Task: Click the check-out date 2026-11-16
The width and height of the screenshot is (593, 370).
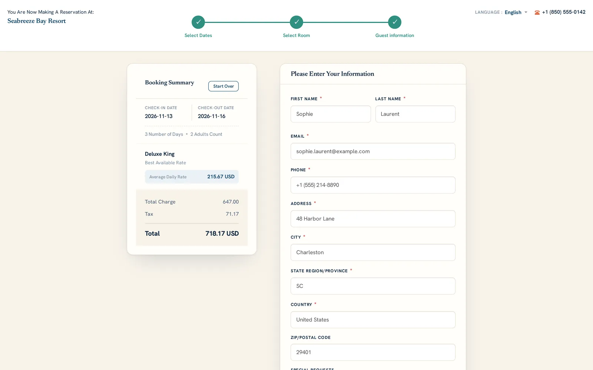Action: tap(212, 116)
